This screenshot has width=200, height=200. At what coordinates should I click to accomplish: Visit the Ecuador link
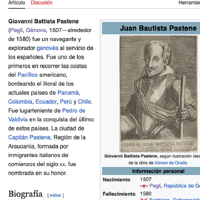click(x=46, y=102)
